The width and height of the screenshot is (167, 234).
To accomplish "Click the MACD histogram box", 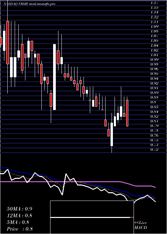I will pos(92,217).
